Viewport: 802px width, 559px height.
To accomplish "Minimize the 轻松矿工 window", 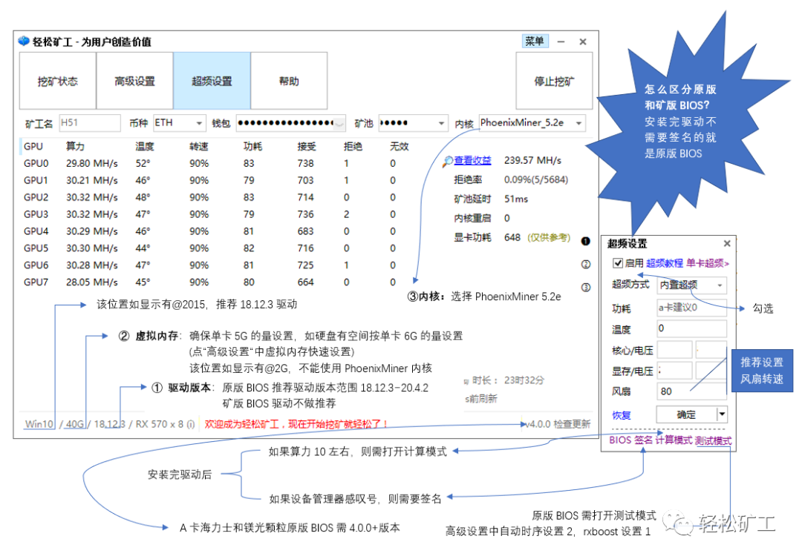I will [561, 42].
